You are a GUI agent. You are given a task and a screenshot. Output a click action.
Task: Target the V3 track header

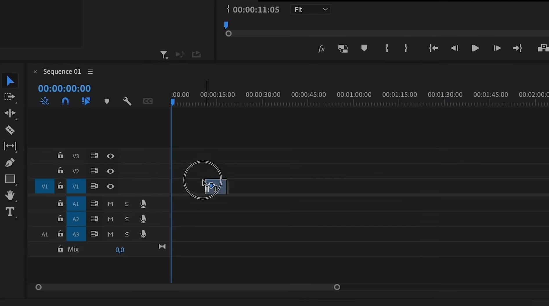click(76, 156)
